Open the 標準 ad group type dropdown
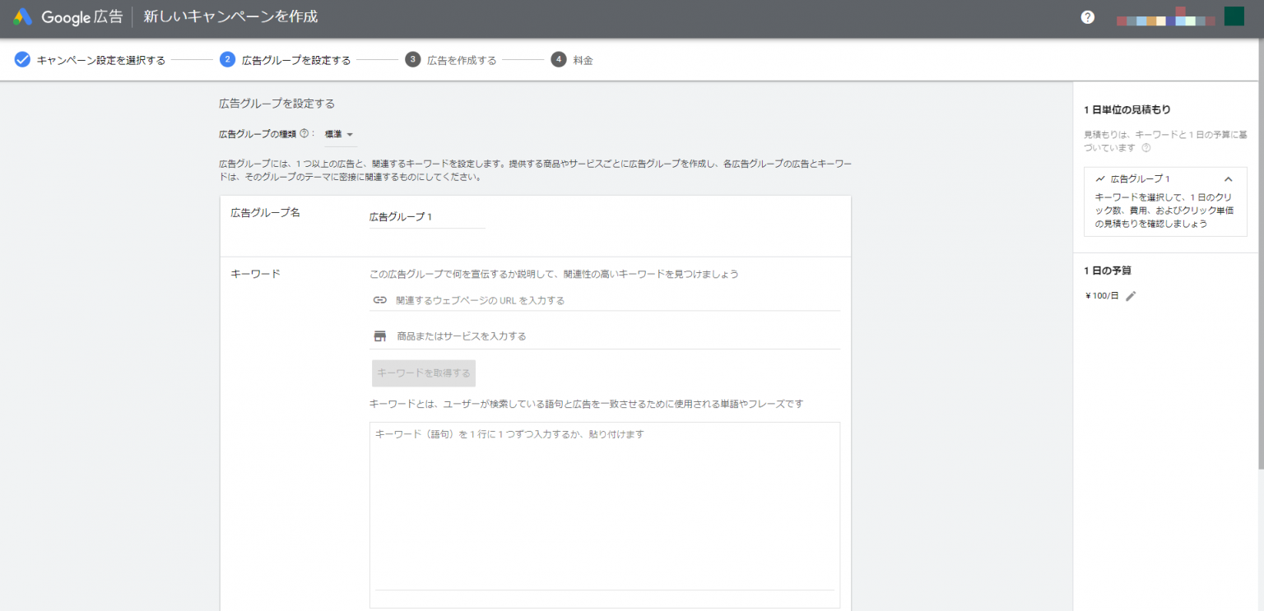The width and height of the screenshot is (1264, 611). click(339, 135)
